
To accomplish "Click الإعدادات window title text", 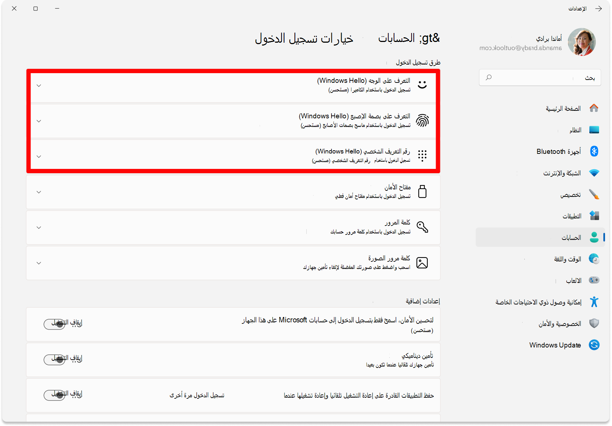I will (x=578, y=9).
